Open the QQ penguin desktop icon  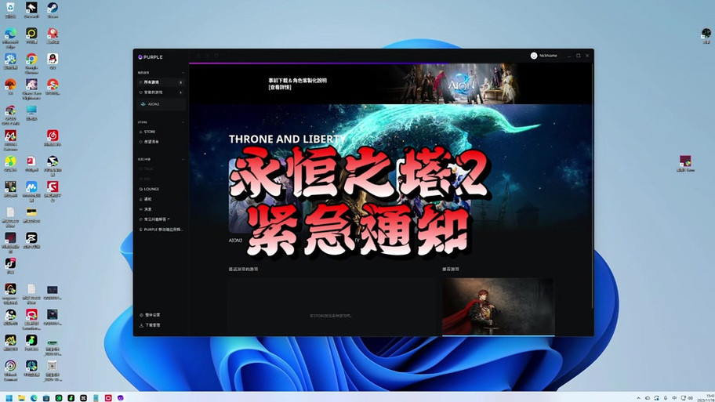pyautogui.click(x=53, y=60)
